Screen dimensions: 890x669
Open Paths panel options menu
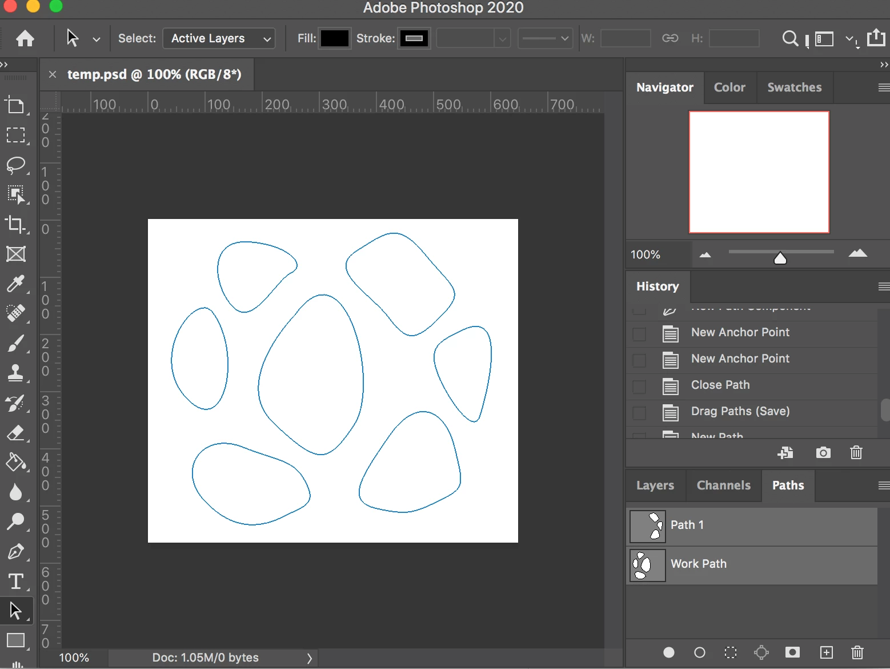click(884, 485)
